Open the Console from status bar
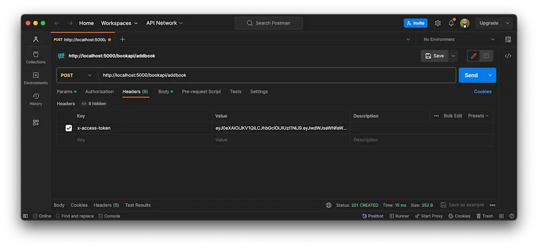Screen dimensions: 538x248 coord(109,216)
